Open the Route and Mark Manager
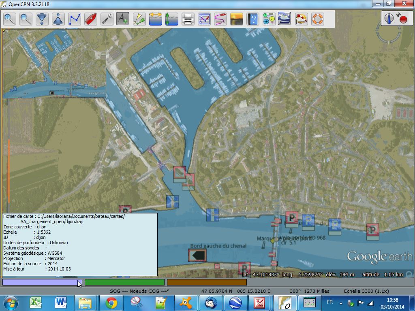415x311 pixels. 204,19
